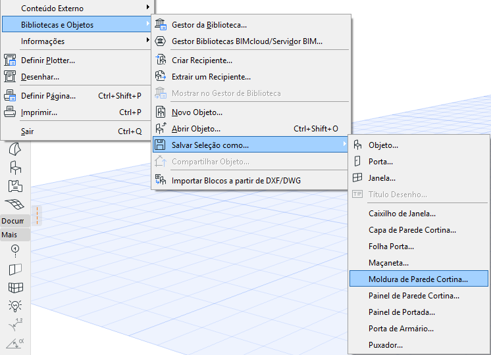The image size is (491, 355).
Task: Select the Curtain Wall grid tool icon
Action: click(x=15, y=287)
